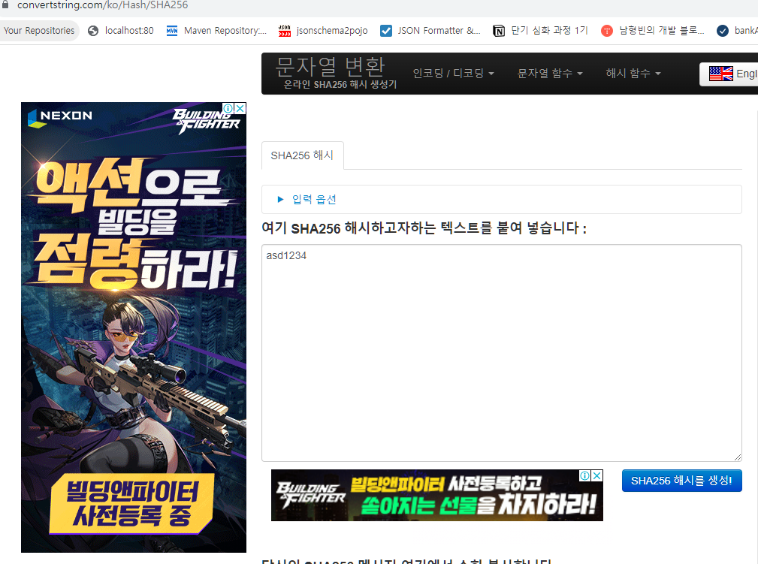Open the Nexon Building Fighter sidebar ad
The width and height of the screenshot is (758, 564).
tap(134, 327)
